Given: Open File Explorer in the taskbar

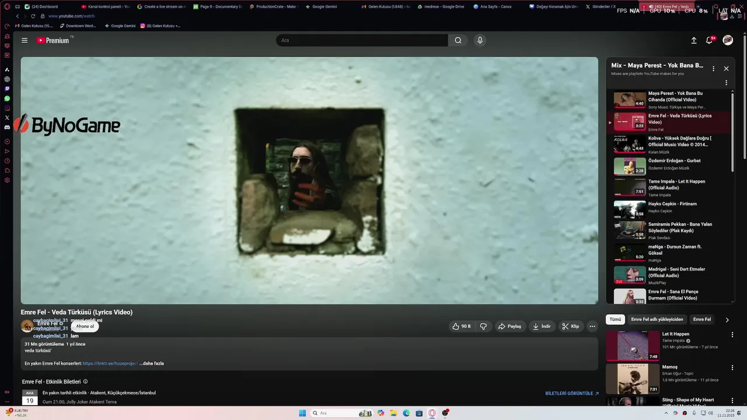Looking at the screenshot, I should click(x=394, y=413).
